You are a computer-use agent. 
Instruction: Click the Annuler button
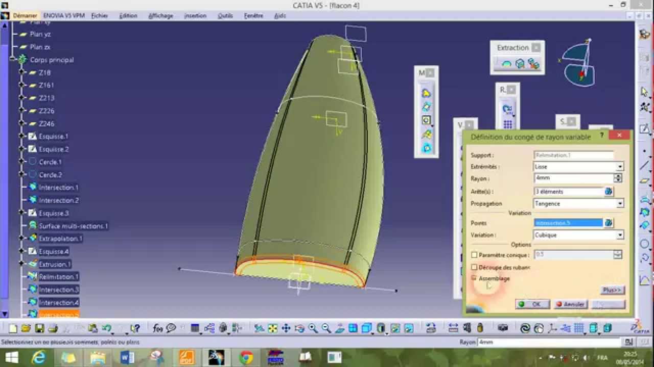point(570,304)
